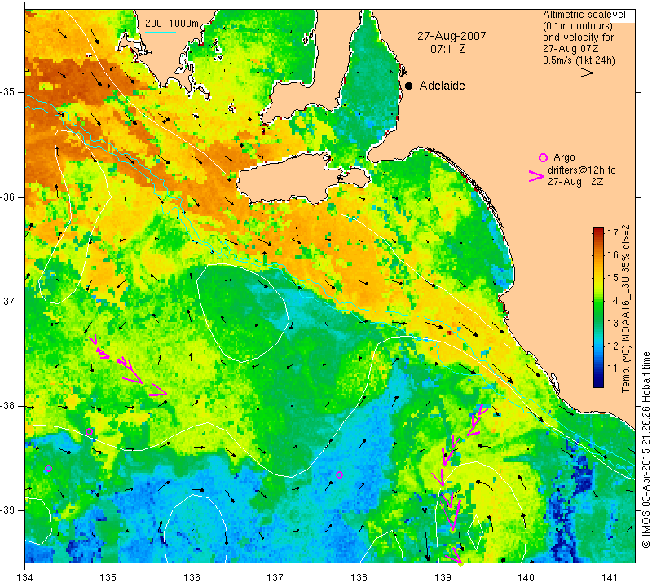Click the longitude label 136
Image resolution: width=652 pixels, height=587 pixels.
coord(192,578)
